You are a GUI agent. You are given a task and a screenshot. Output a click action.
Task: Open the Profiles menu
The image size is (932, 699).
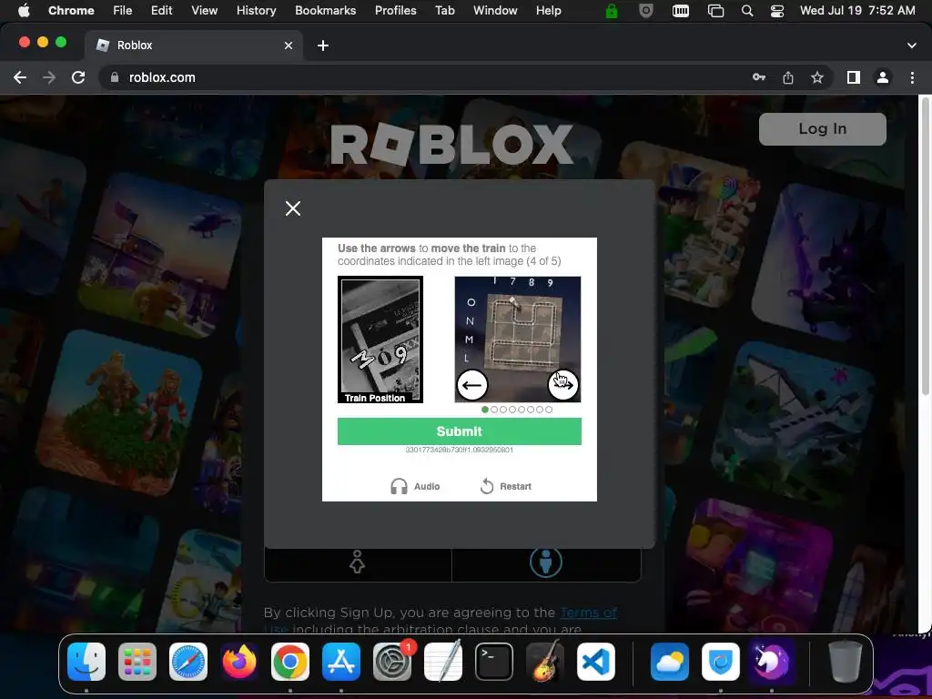tap(395, 11)
